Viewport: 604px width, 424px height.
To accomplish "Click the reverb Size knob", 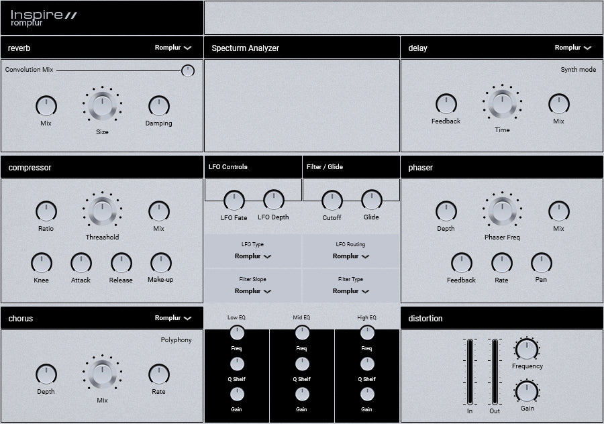I will 102,105.
